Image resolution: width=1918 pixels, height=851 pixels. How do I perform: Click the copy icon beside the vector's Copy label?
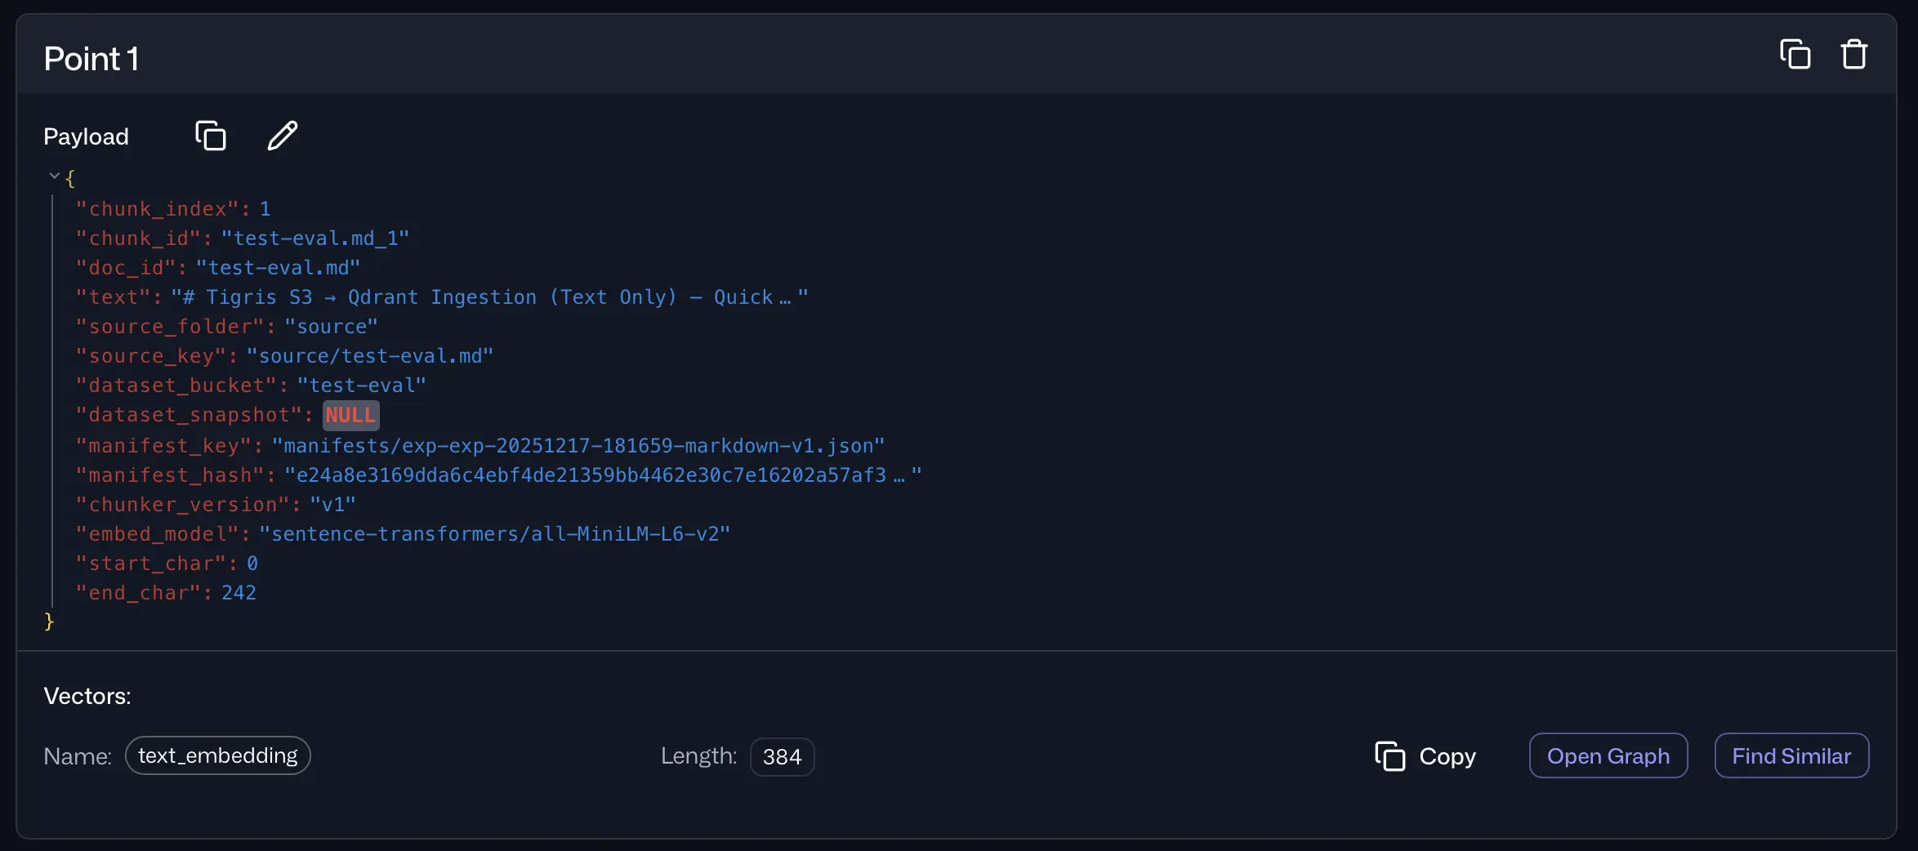click(x=1389, y=756)
